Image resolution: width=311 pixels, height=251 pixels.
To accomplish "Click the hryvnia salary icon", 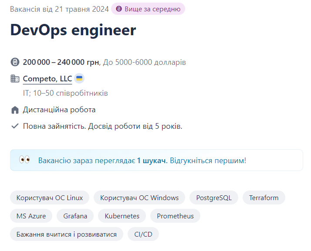I will (15, 62).
